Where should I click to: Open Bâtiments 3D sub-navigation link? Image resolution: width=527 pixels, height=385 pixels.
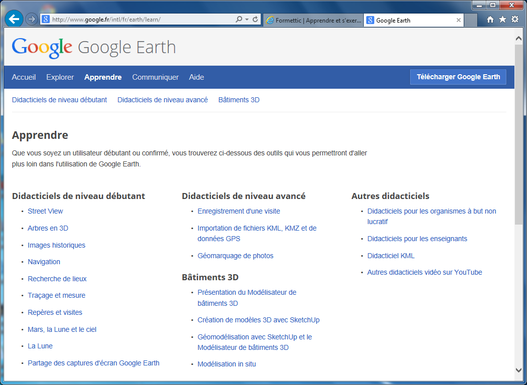tap(239, 100)
